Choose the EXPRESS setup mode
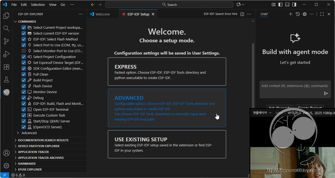Image resolution: width=335 pixels, height=178 pixels. click(x=167, y=71)
